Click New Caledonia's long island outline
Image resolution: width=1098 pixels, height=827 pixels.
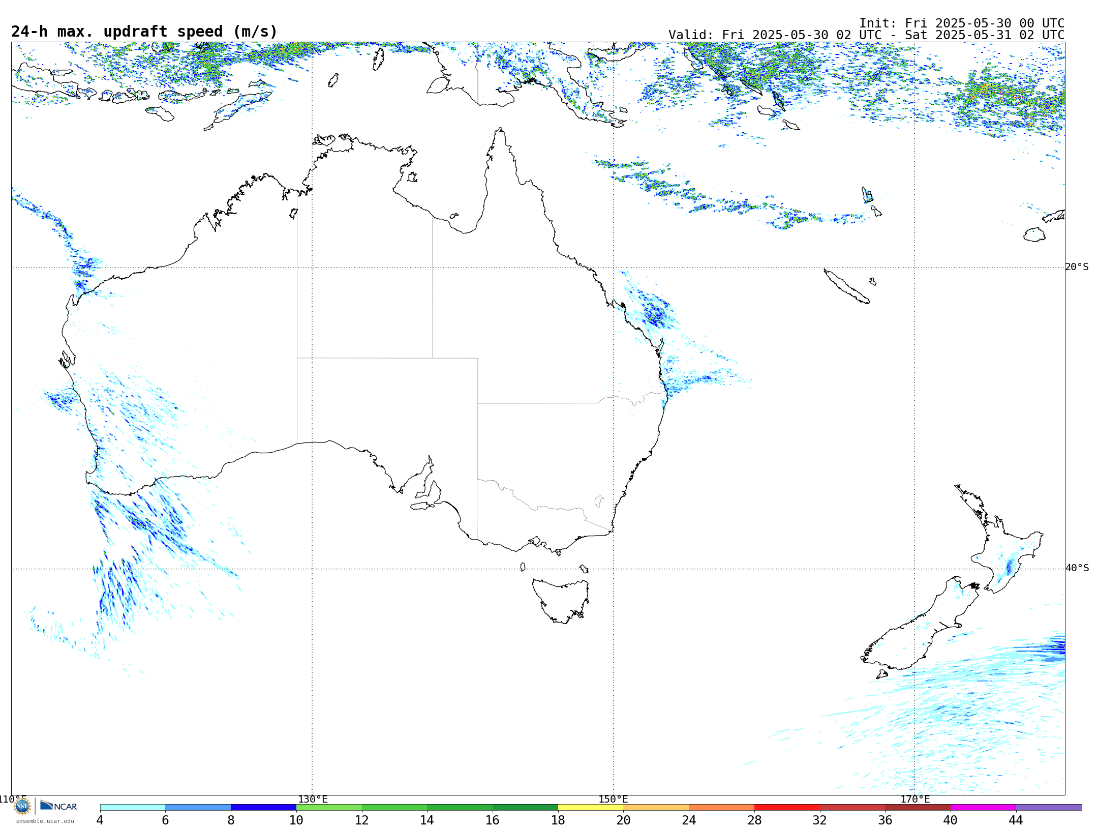click(x=847, y=286)
